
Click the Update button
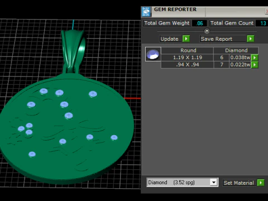pyautogui.click(x=171, y=39)
